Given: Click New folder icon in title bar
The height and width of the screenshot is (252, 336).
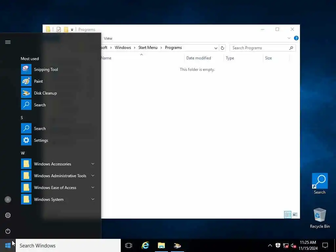Looking at the screenshot, I should (x=66, y=29).
